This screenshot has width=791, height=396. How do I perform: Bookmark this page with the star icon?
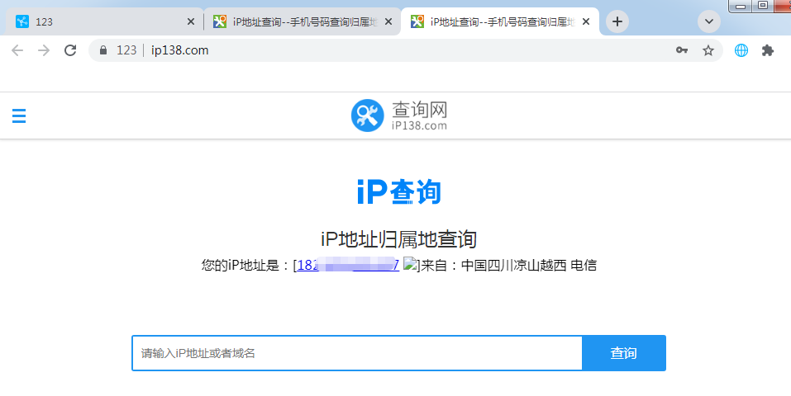tap(708, 50)
